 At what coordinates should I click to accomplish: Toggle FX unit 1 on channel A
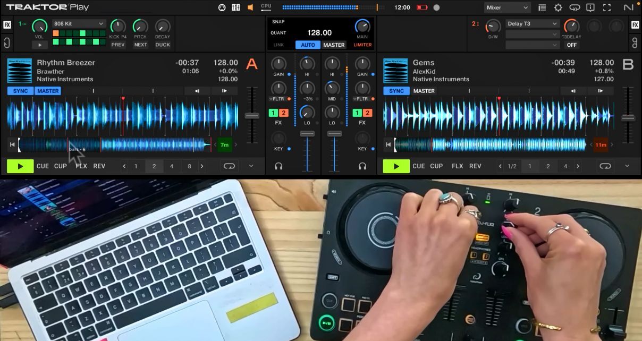(274, 113)
